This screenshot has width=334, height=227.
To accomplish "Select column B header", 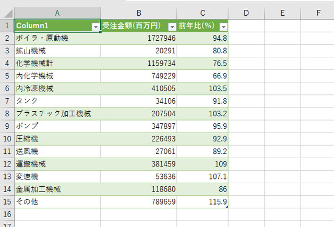I will 138,12.
